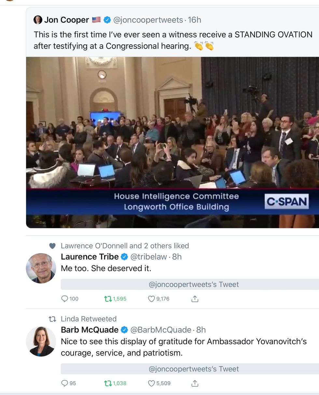
Task: Share Barb McQuade's tweet
Action: pyautogui.click(x=195, y=383)
